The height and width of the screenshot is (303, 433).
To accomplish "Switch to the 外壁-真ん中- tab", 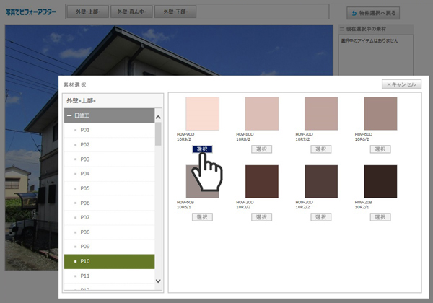I will coord(132,12).
